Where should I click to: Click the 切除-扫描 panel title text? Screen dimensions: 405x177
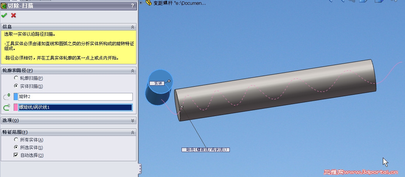click(20, 6)
